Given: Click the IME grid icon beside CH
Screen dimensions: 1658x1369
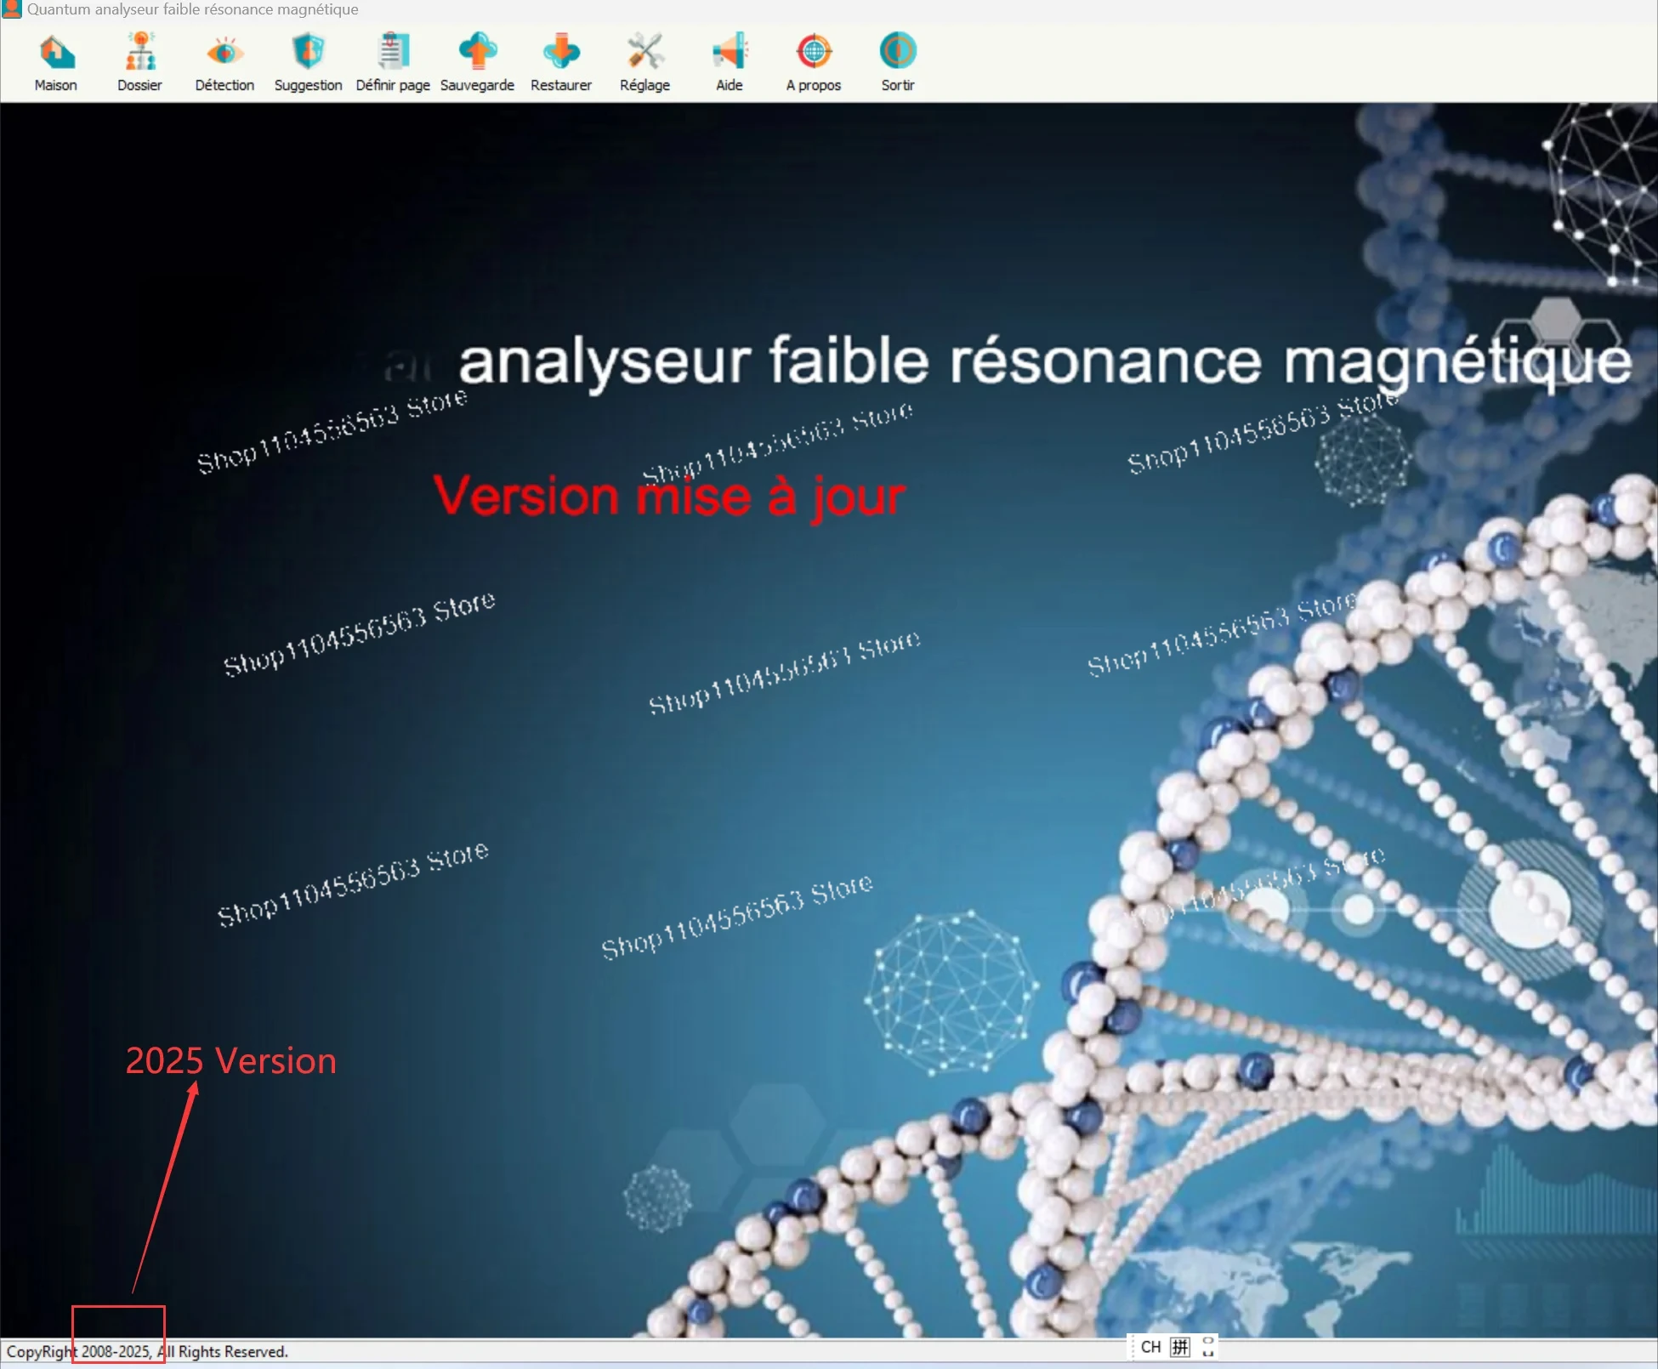Looking at the screenshot, I should (x=1180, y=1347).
